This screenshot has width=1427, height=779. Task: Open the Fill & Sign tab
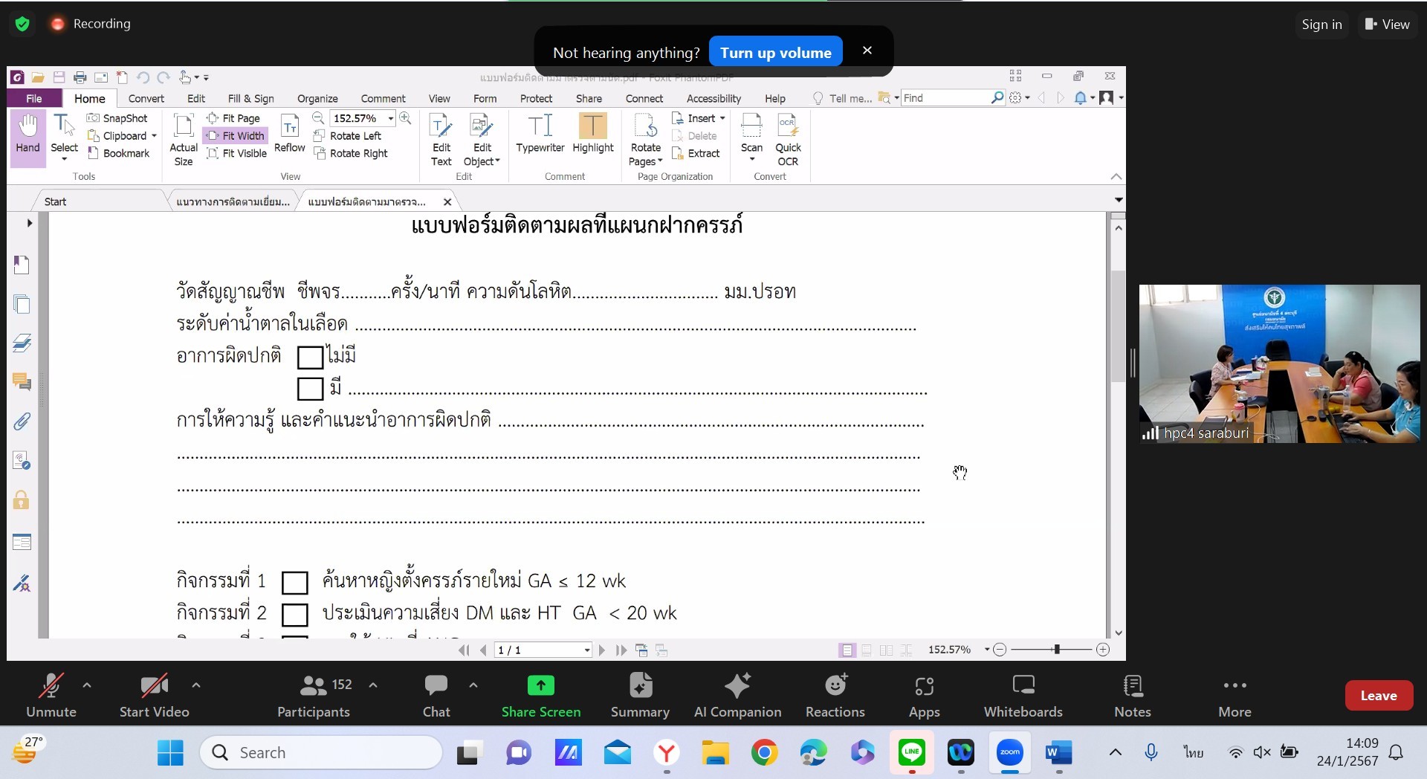pyautogui.click(x=250, y=99)
